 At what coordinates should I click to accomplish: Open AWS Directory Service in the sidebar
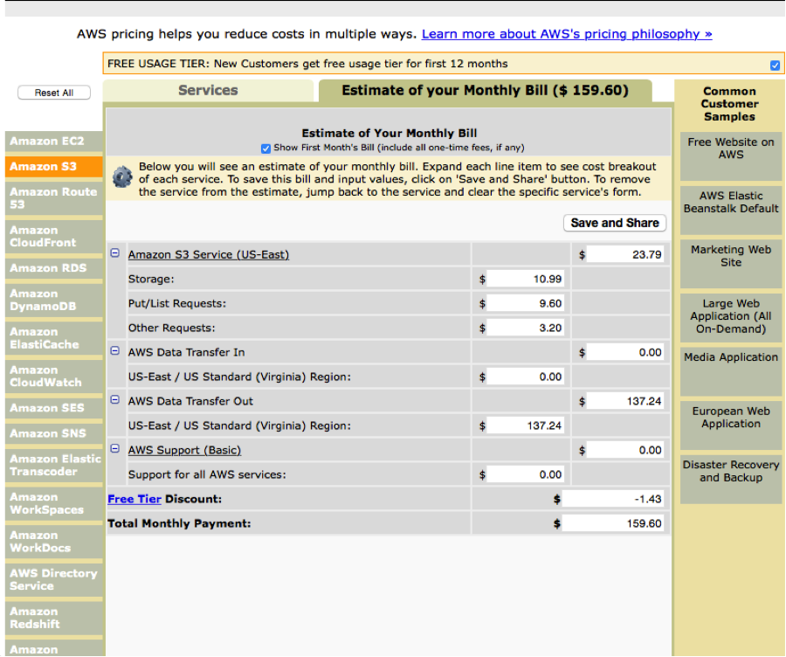53,580
